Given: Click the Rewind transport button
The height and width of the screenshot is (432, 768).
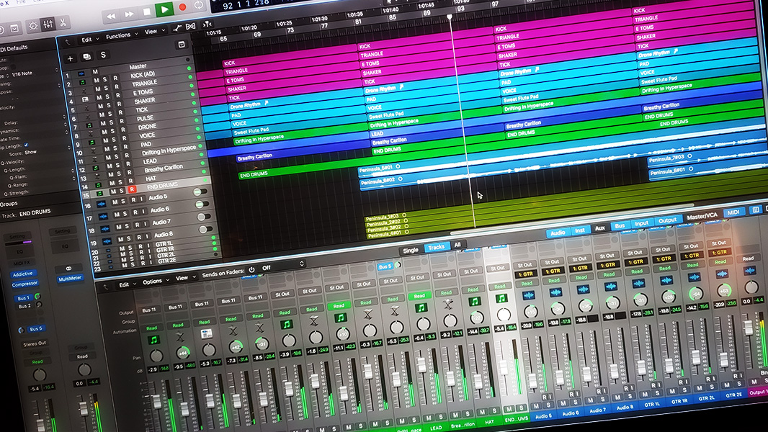Looking at the screenshot, I should pyautogui.click(x=111, y=16).
